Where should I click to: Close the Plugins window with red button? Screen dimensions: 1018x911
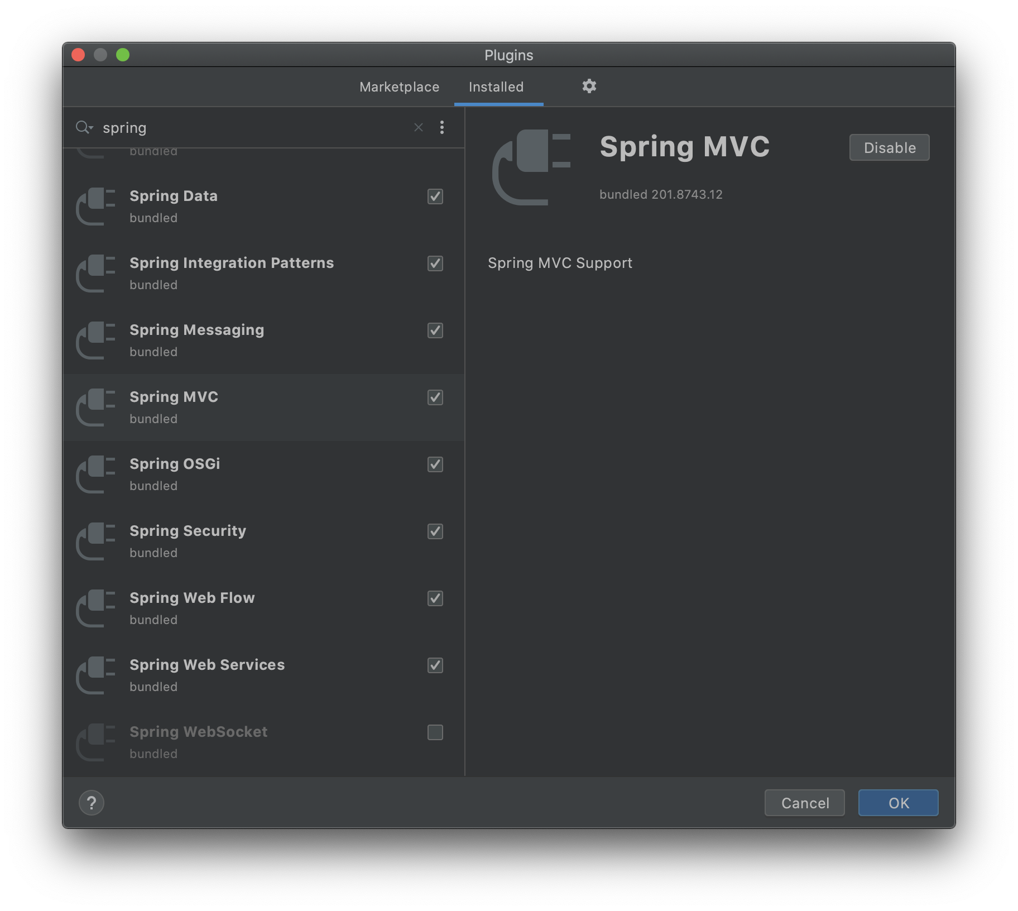pyautogui.click(x=78, y=55)
